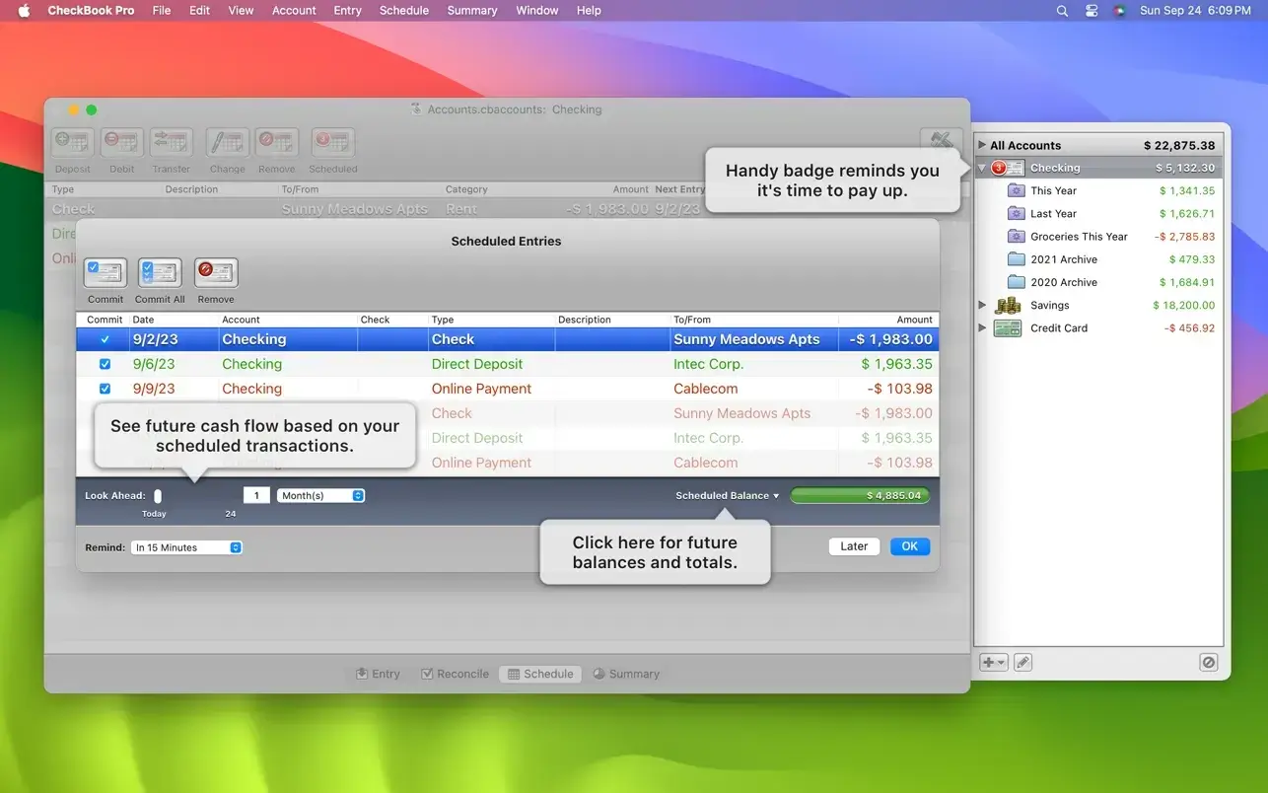The height and width of the screenshot is (793, 1268).
Task: Click the Look Ahead slider handle
Action: coord(158,496)
